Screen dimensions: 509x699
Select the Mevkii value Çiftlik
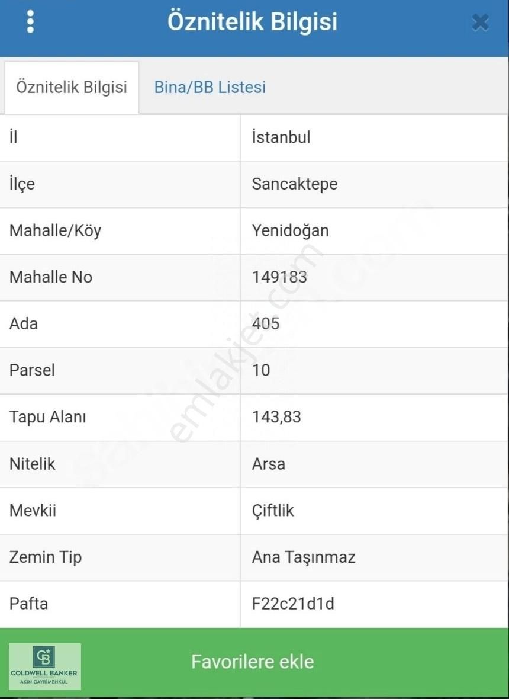272,511
